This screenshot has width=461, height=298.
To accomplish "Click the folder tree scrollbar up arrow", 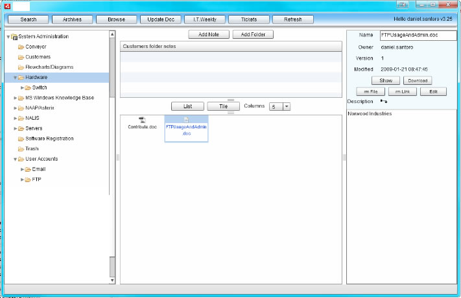I will coord(113,34).
